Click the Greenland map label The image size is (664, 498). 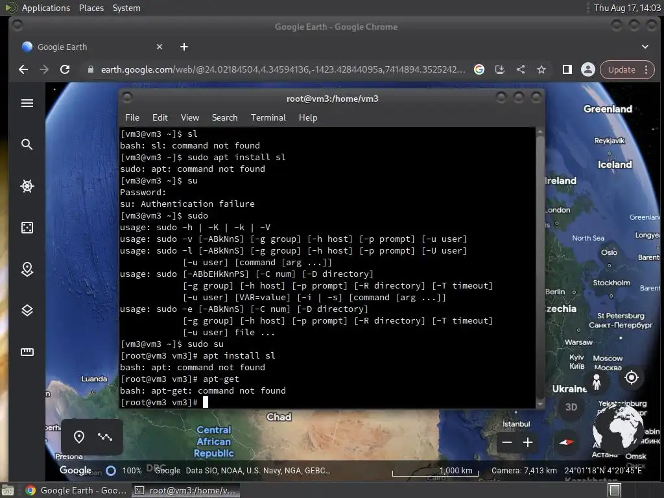[x=608, y=109]
